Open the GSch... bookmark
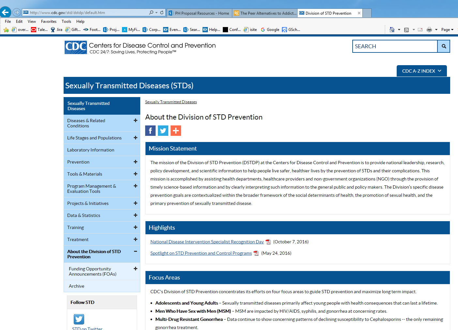The height and width of the screenshot is (330, 458). 291,30
